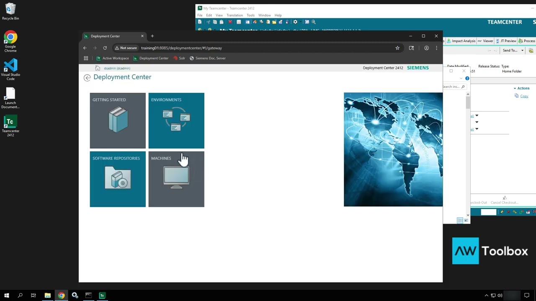This screenshot has height=301, width=536.
Task: Click the Deployment Center back arrow icon
Action: (87, 78)
